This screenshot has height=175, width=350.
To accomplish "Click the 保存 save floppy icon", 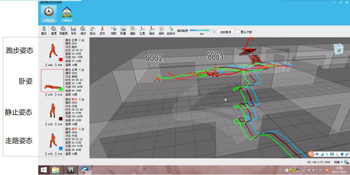I will coord(74,31).
